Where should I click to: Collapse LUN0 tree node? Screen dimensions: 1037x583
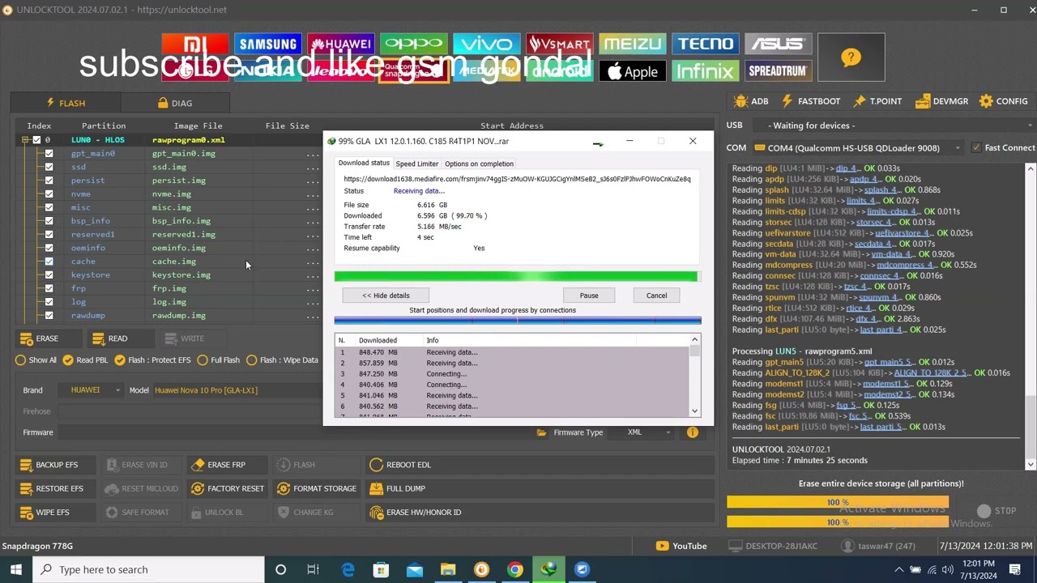(x=25, y=140)
